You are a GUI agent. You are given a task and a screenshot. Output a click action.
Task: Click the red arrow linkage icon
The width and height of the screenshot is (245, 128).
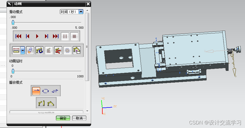pyautogui.click(x=58, y=50)
